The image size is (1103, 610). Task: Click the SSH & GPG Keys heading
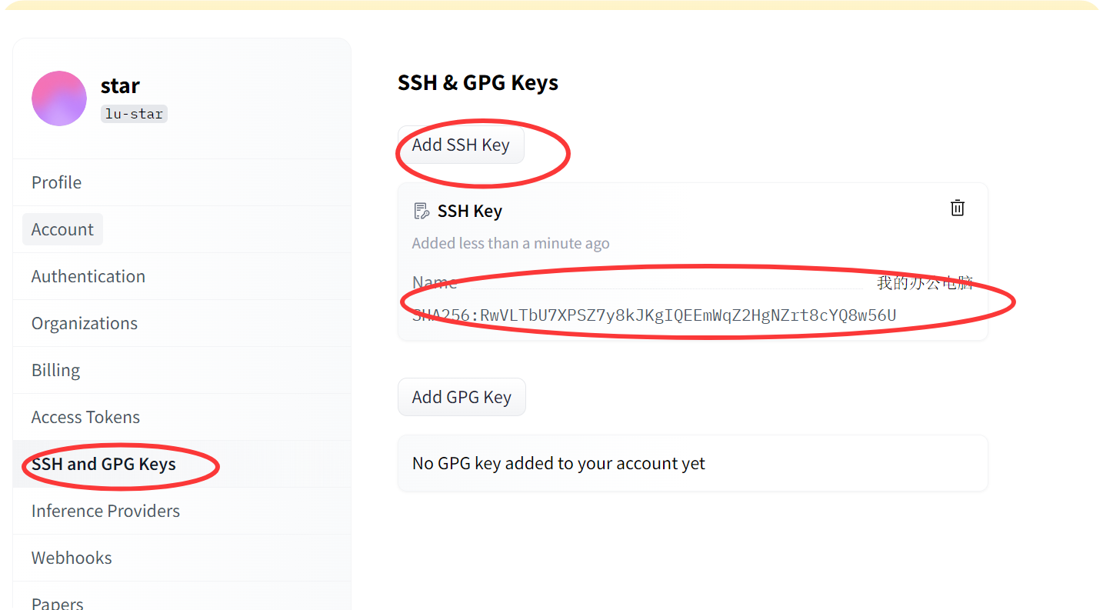click(x=478, y=82)
